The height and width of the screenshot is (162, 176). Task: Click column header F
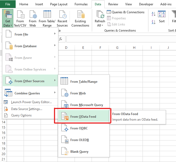click(100, 48)
